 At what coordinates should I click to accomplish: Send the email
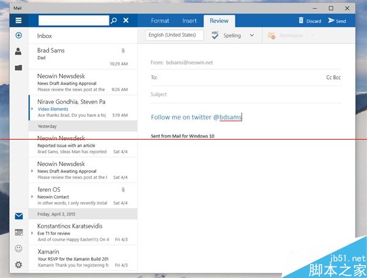337,21
